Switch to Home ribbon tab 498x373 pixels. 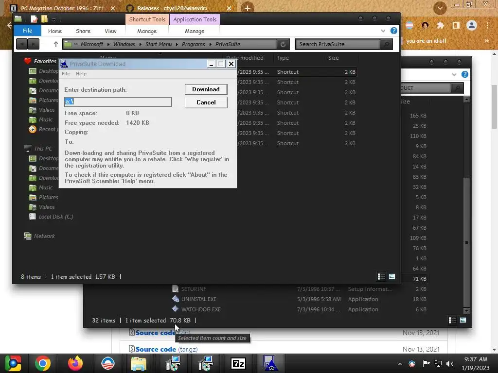pyautogui.click(x=55, y=31)
